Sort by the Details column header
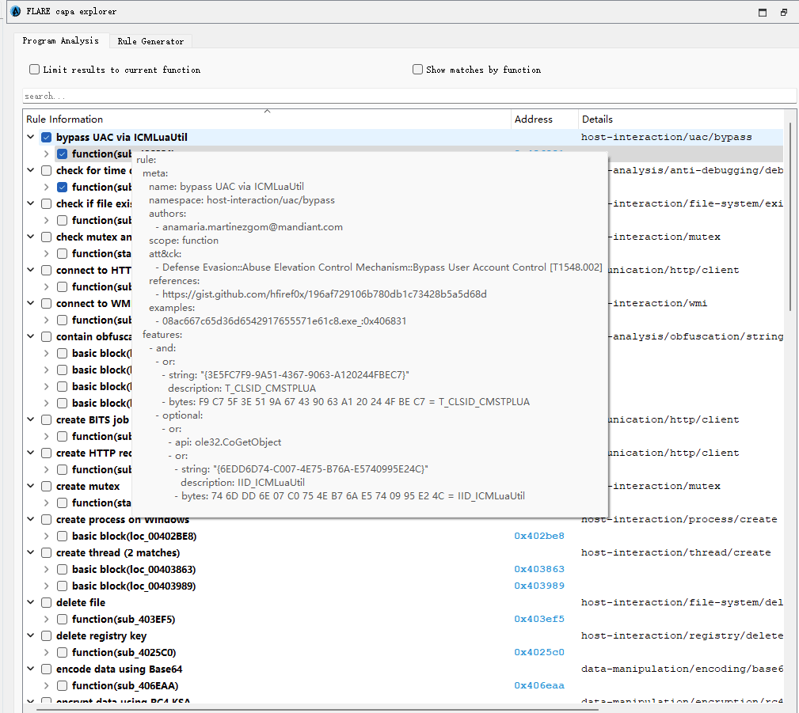Image resolution: width=799 pixels, height=713 pixels. [x=682, y=119]
